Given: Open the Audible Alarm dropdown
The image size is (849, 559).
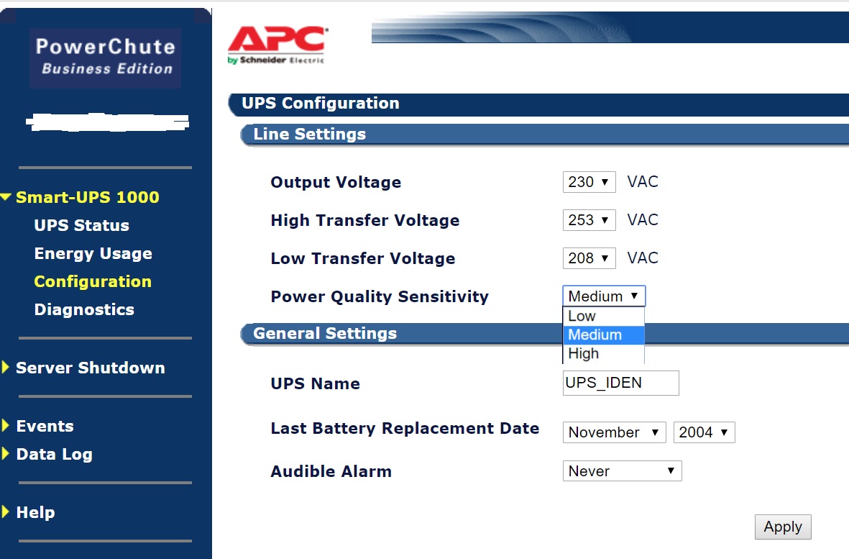Looking at the screenshot, I should pyautogui.click(x=621, y=471).
